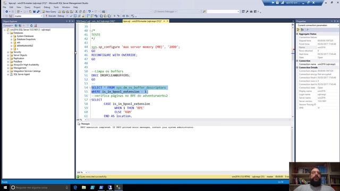
Task: Collapse the Connection Details section
Action: coord(297,67)
